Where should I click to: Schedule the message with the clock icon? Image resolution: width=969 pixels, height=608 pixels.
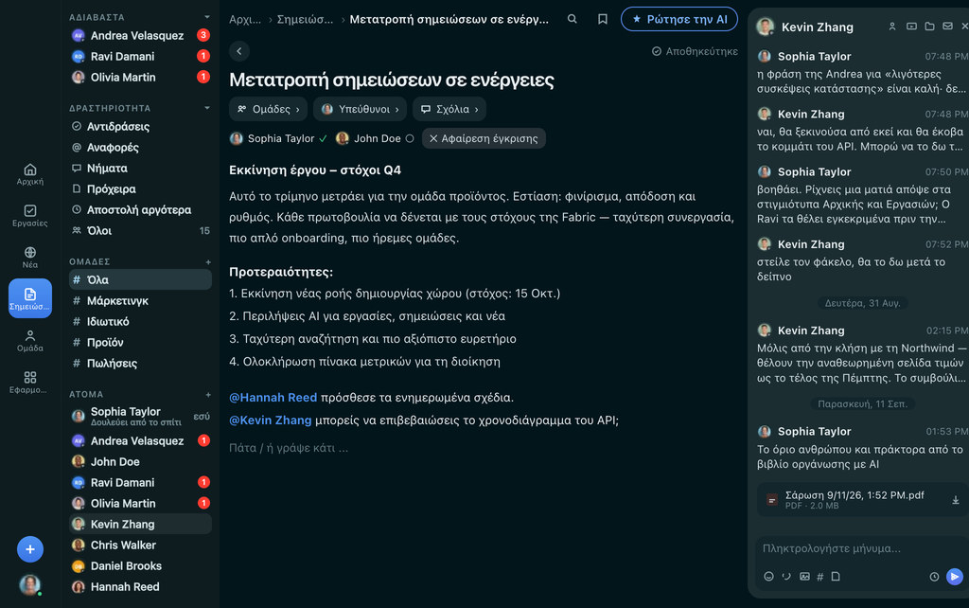tap(934, 577)
